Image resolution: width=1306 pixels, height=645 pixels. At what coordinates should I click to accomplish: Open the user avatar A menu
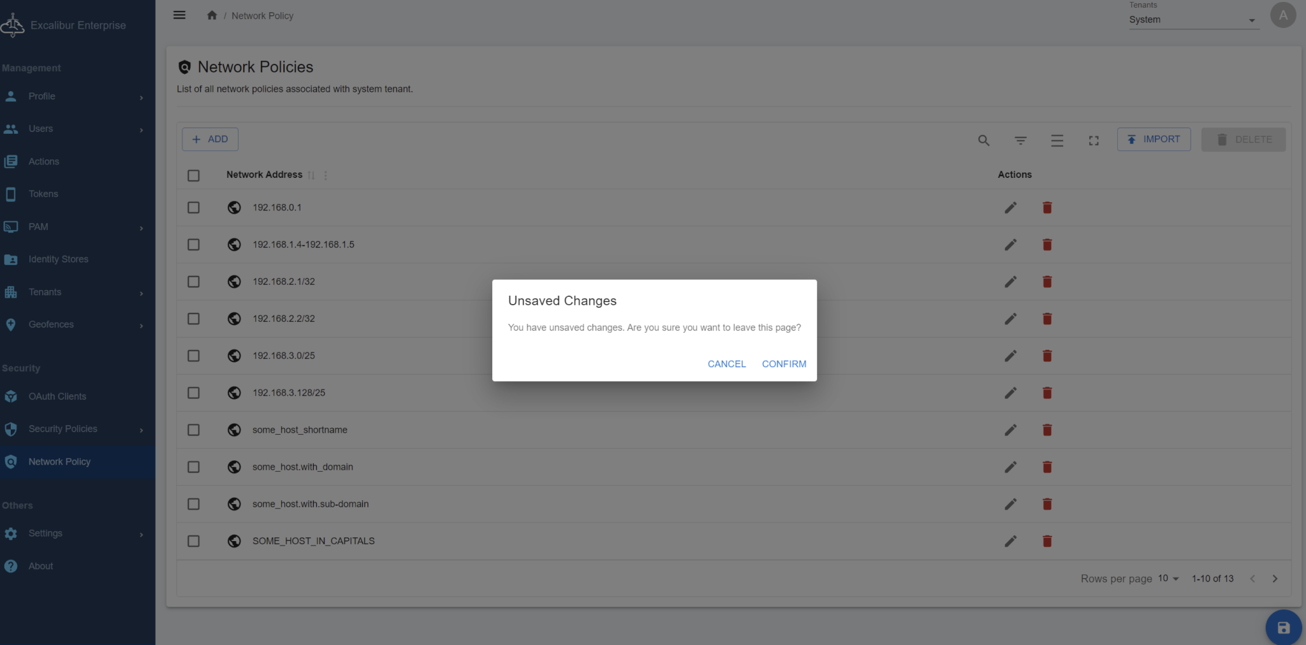tap(1283, 15)
